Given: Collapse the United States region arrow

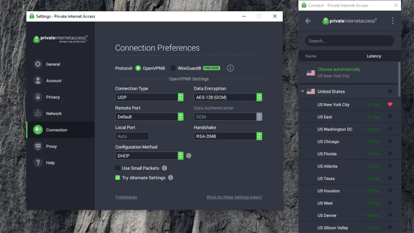Looking at the screenshot, I should pyautogui.click(x=302, y=91).
